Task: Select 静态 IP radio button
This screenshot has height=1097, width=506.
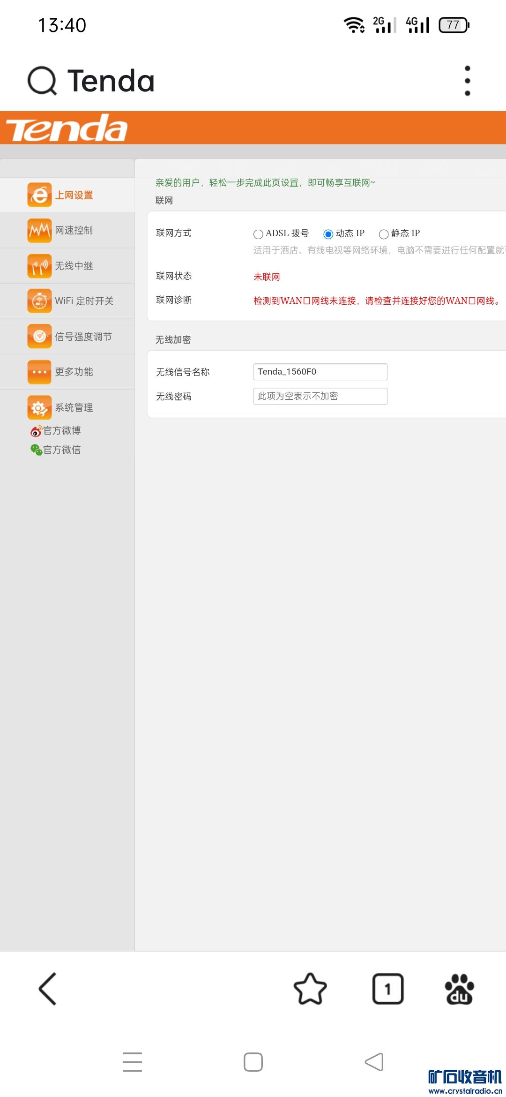Action: tap(384, 234)
